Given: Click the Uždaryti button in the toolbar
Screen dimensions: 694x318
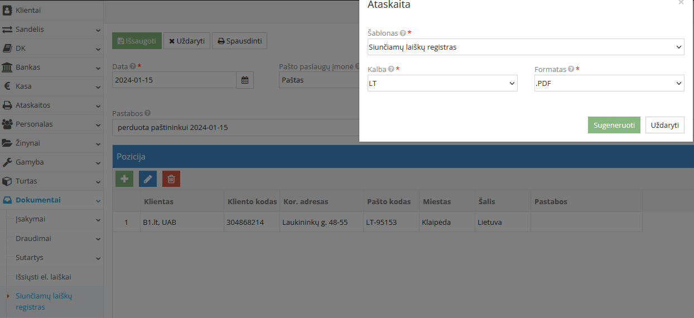Looking at the screenshot, I should point(187,41).
